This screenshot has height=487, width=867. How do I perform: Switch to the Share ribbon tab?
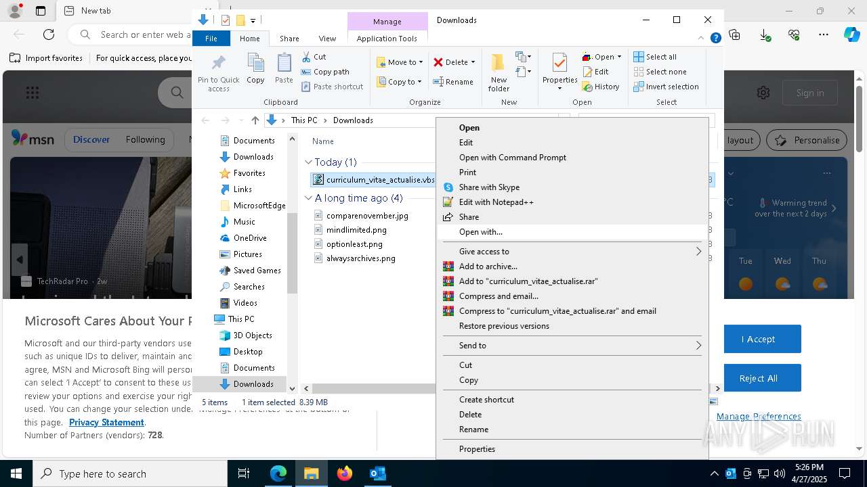(289, 39)
